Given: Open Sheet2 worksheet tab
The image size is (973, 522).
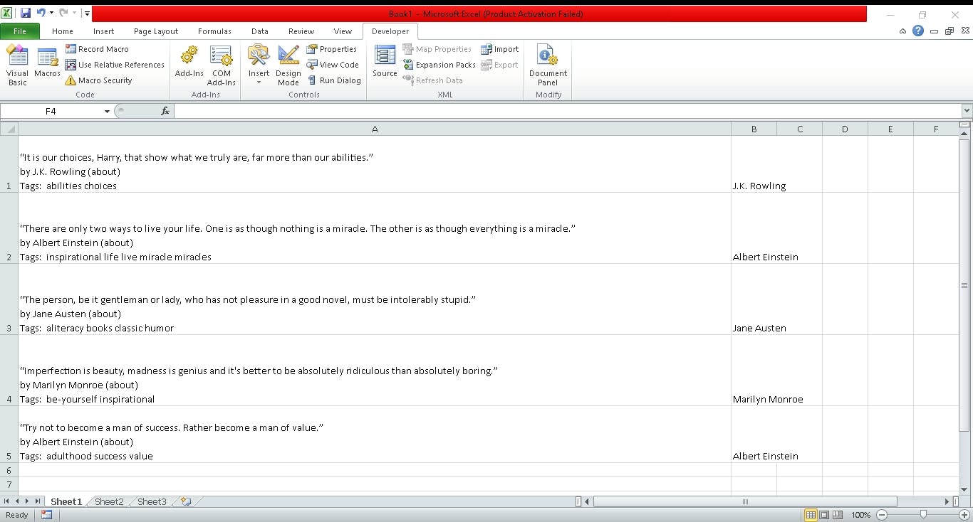Looking at the screenshot, I should pos(109,501).
